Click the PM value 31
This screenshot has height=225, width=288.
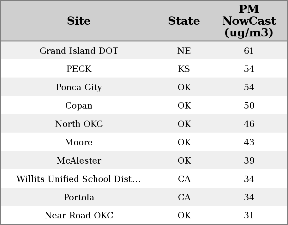(x=249, y=216)
